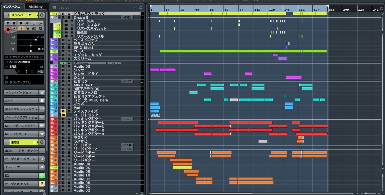385x195 pixels.
Task: Click the ドラムマップなし drum map field
Action: (x=24, y=82)
